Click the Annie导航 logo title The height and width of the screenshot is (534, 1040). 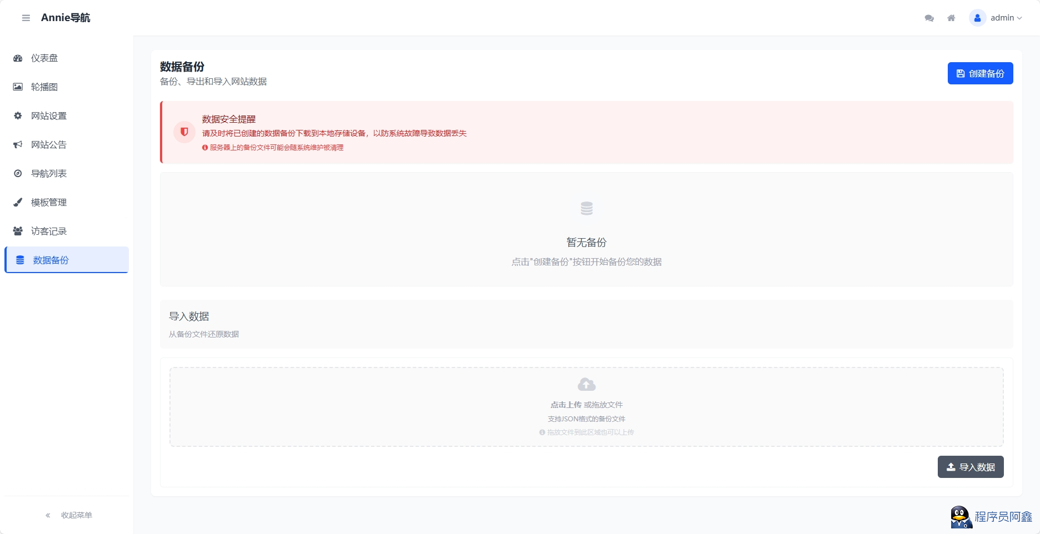click(x=66, y=18)
